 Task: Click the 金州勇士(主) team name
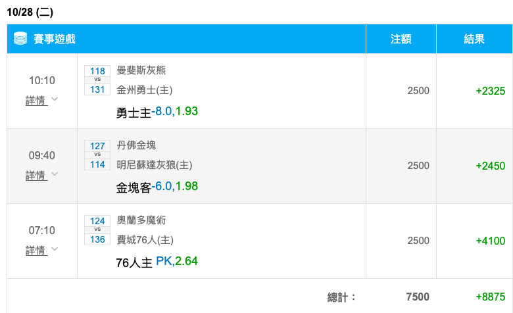[144, 90]
